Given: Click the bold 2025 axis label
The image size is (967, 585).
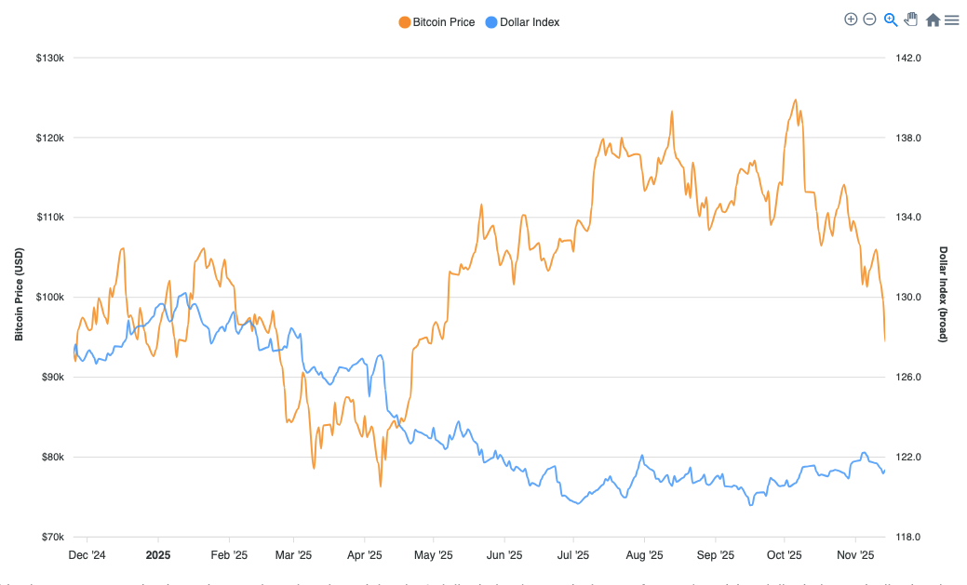Looking at the screenshot, I should pyautogui.click(x=157, y=554).
